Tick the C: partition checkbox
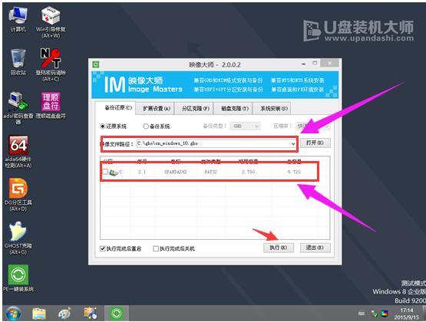 click(105, 172)
